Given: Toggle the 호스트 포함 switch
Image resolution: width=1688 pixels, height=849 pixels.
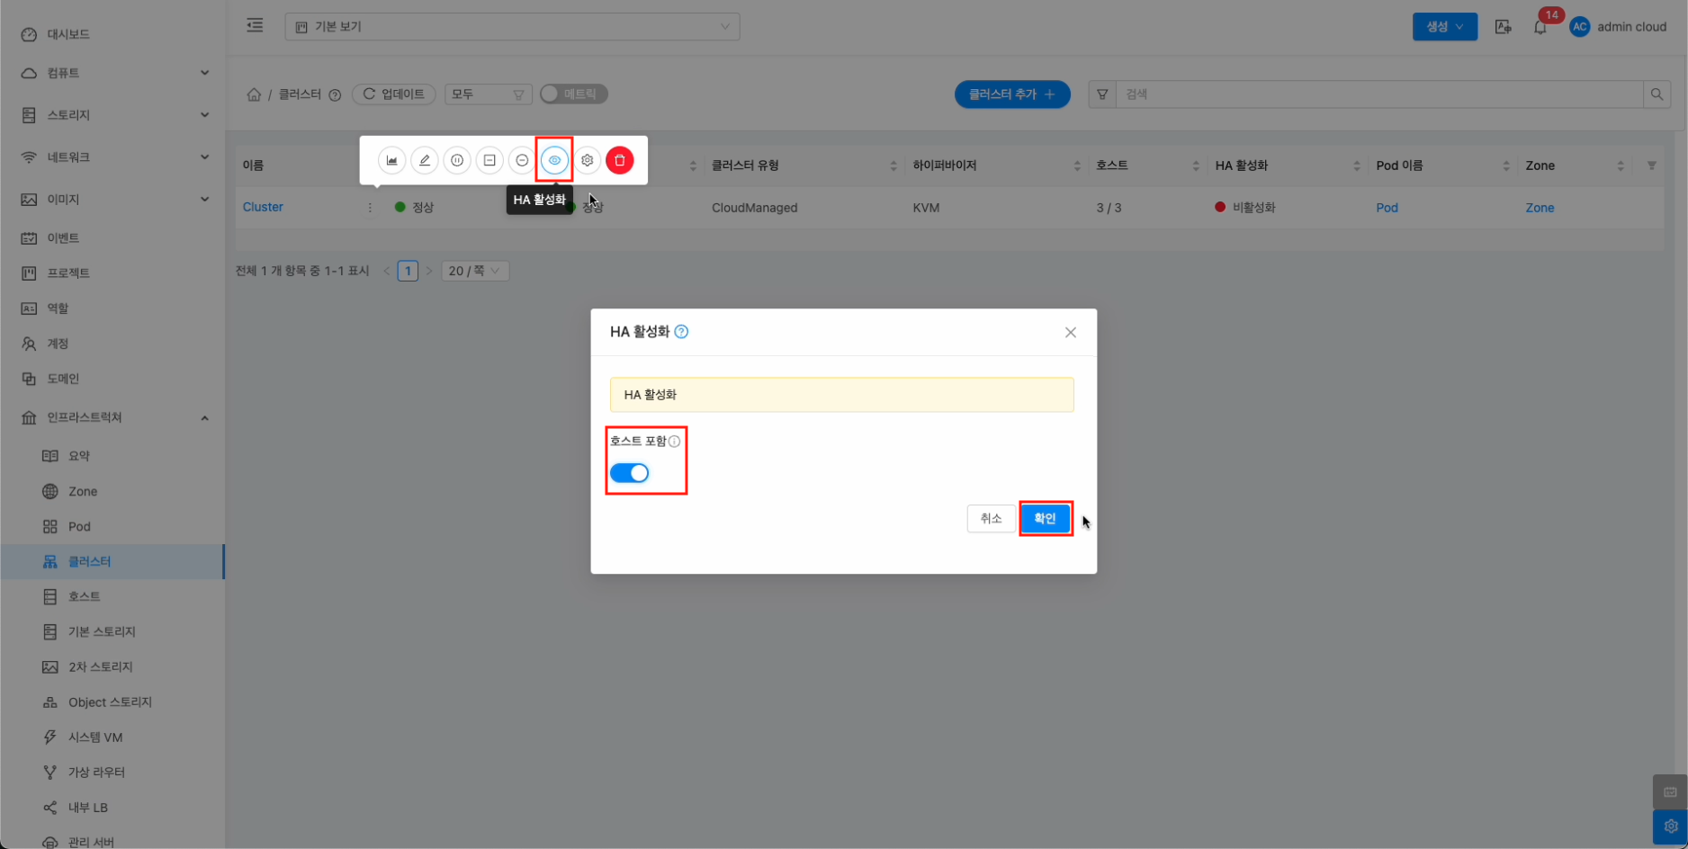Looking at the screenshot, I should point(629,473).
